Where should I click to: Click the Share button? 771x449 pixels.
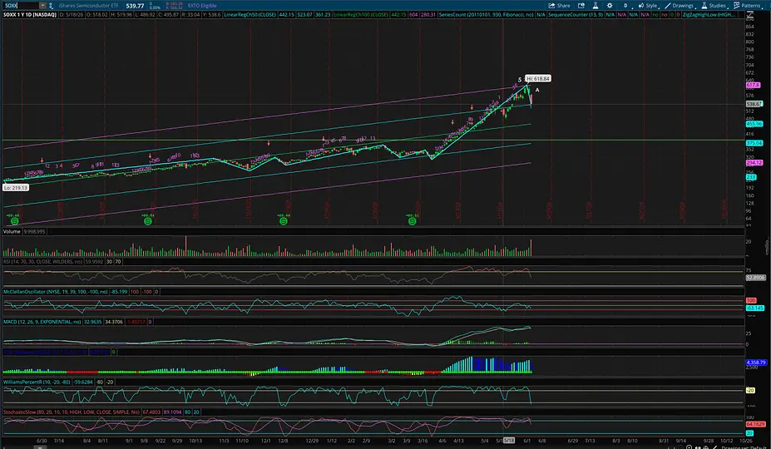click(x=559, y=6)
